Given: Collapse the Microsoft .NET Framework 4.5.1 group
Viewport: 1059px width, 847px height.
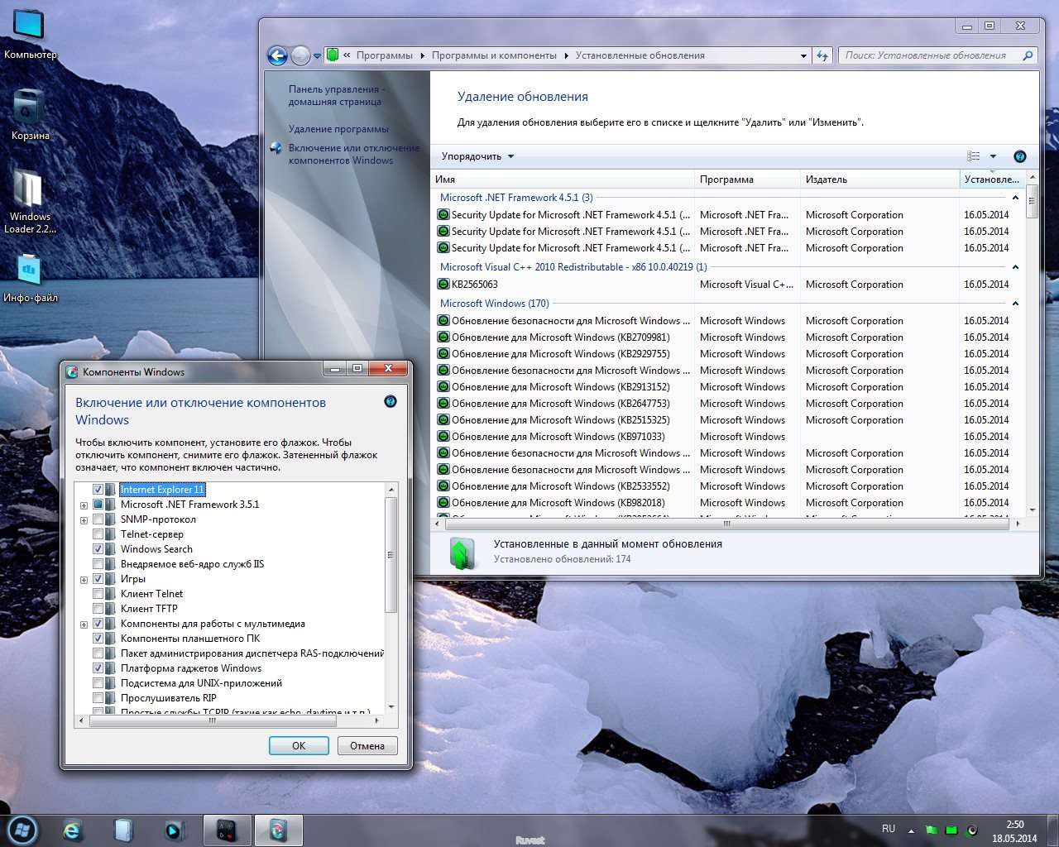Looking at the screenshot, I should point(1016,198).
